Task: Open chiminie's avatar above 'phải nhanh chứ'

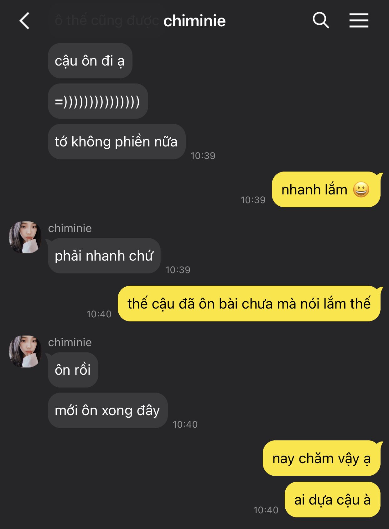Action: point(25,237)
